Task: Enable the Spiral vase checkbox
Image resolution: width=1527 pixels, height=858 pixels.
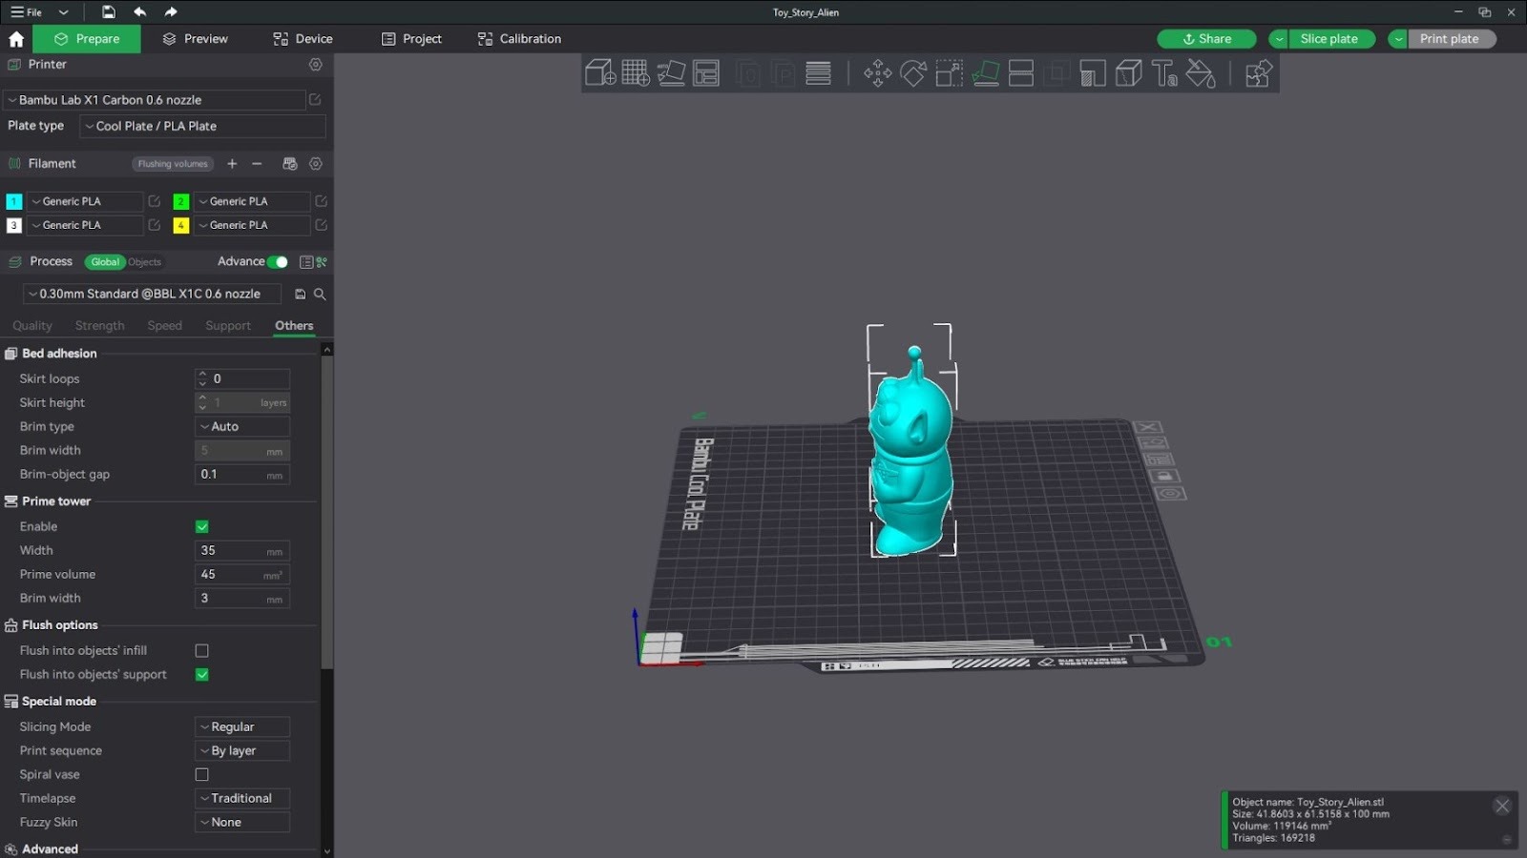Action: (202, 775)
